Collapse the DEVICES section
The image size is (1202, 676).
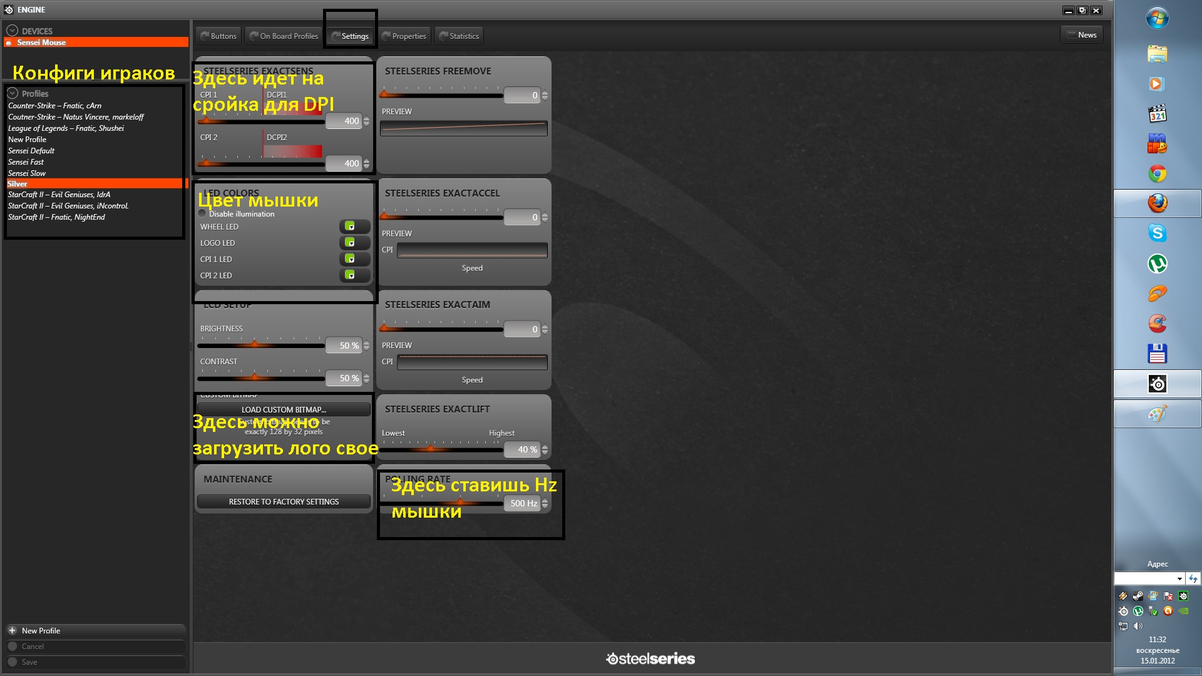12,30
